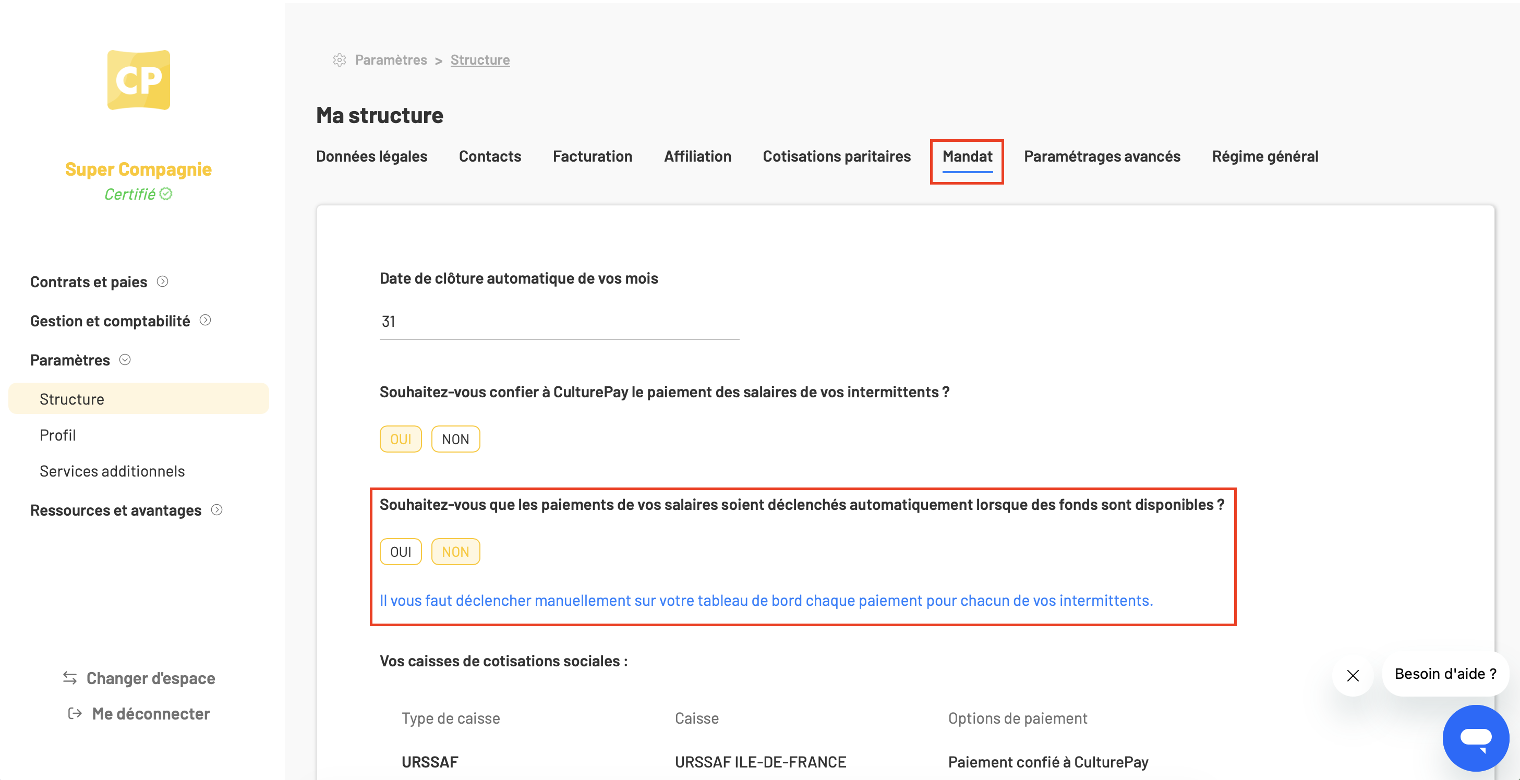Click the CP CulturePay logo
This screenshot has width=1520, height=780.
point(139,80)
